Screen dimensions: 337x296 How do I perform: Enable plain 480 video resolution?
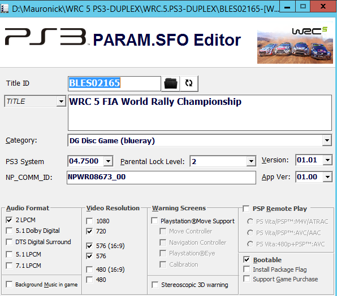point(89,280)
